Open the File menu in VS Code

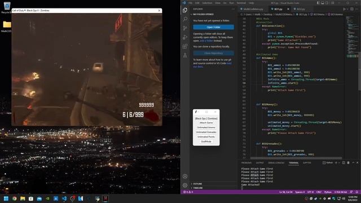tap(191, 3)
